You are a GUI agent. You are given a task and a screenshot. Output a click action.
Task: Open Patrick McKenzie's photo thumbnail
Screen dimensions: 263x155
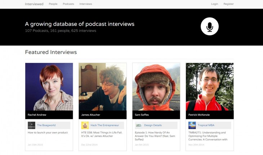pyautogui.click(x=210, y=87)
